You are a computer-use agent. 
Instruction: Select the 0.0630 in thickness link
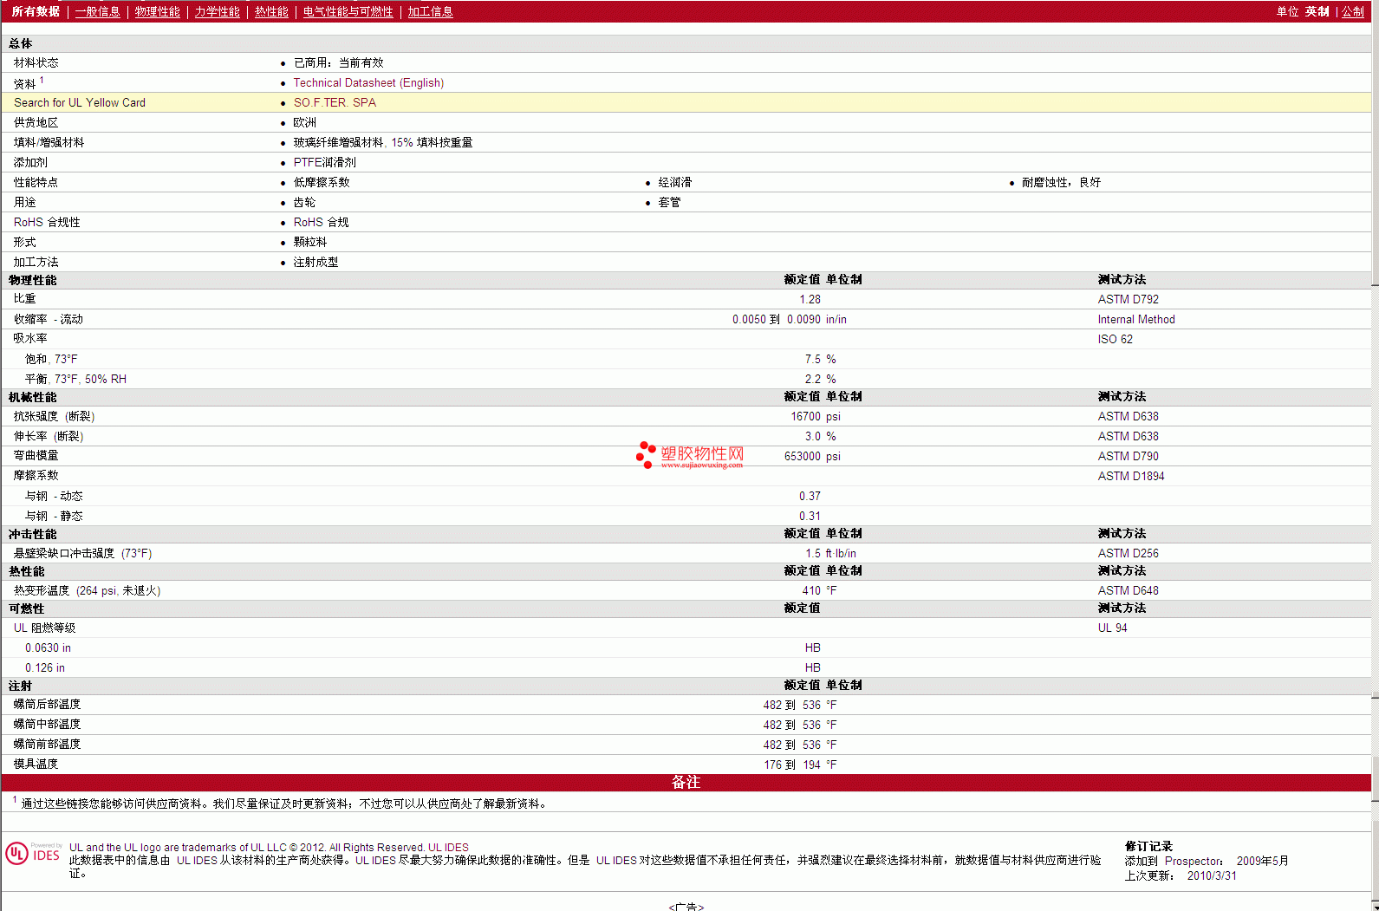pos(48,647)
